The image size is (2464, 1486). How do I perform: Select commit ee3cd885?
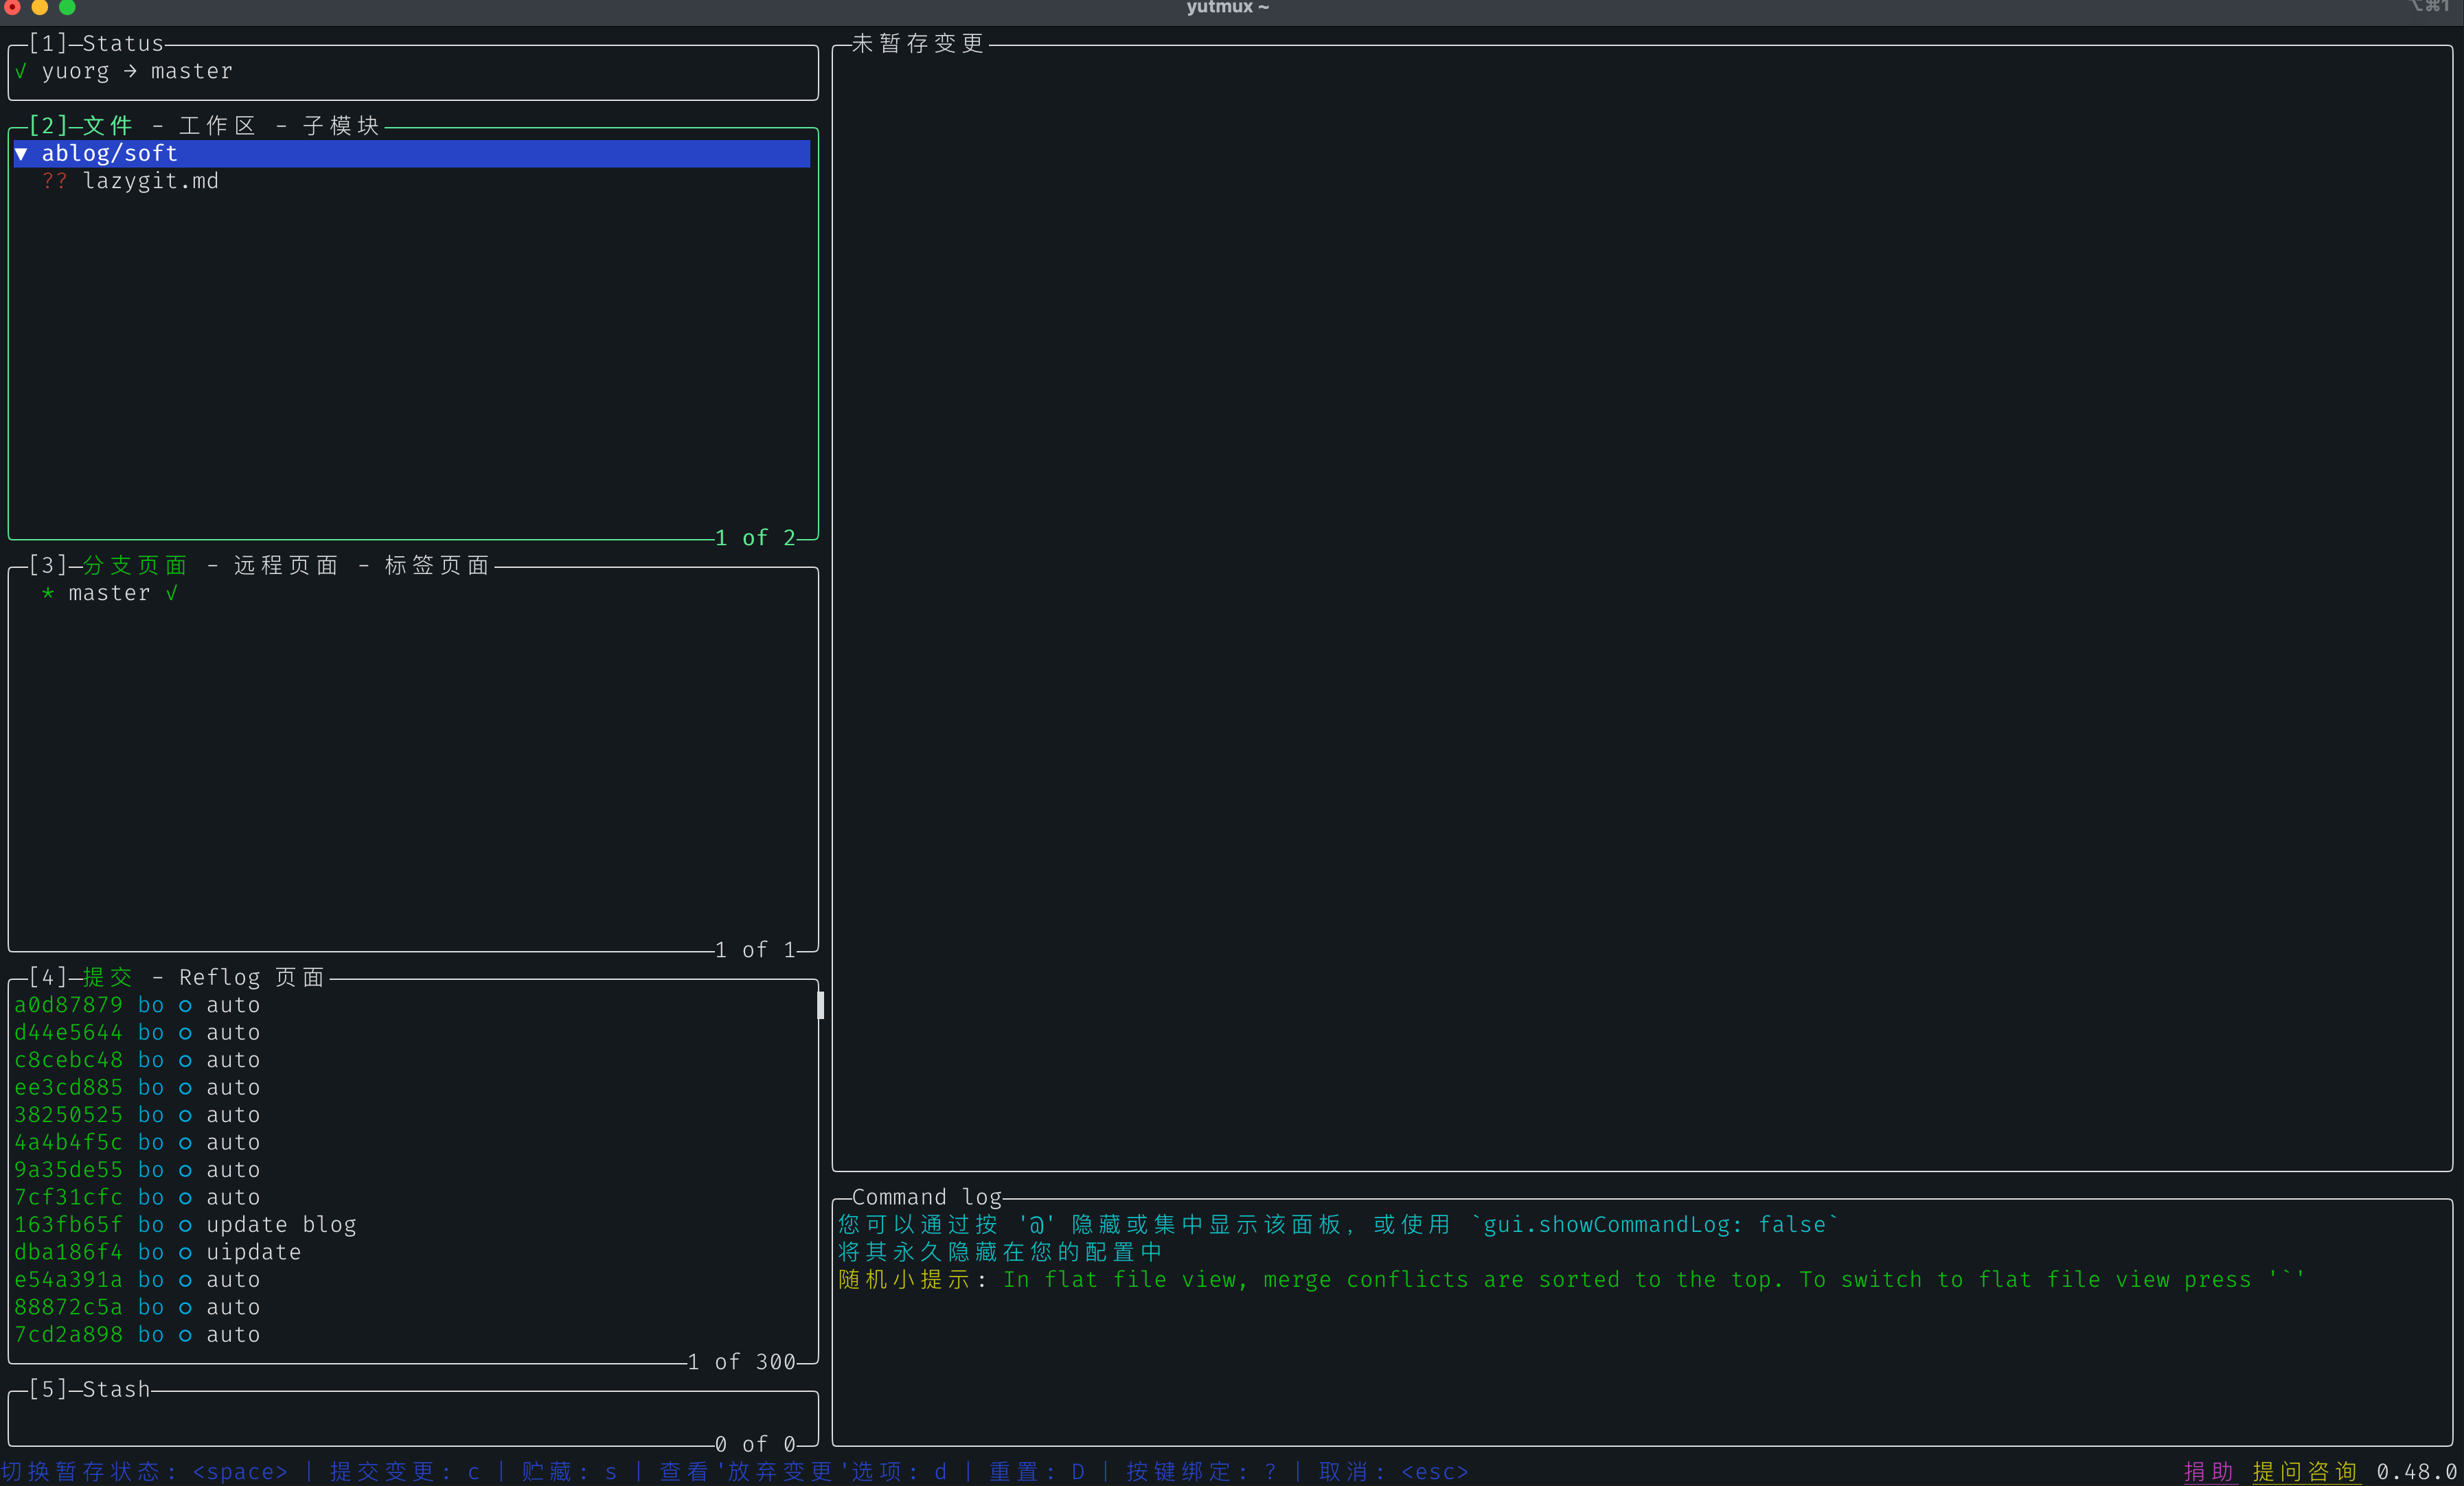[x=412, y=1087]
